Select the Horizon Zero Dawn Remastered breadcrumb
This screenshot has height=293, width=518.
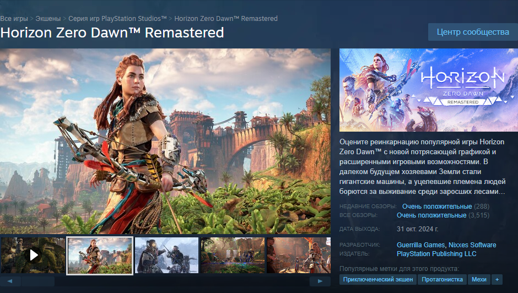226,19
